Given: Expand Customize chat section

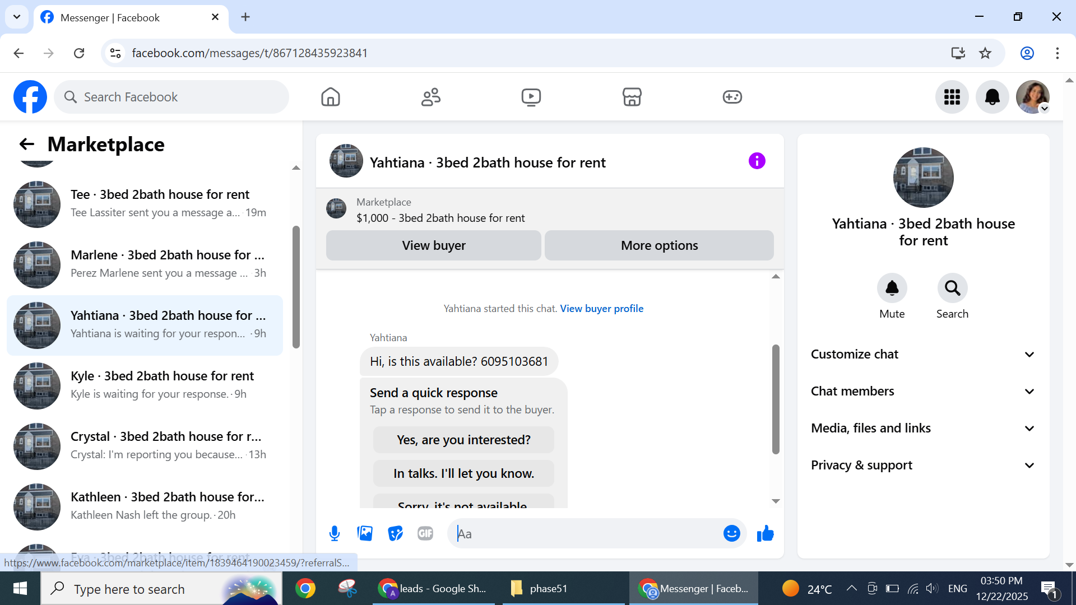Looking at the screenshot, I should (923, 355).
